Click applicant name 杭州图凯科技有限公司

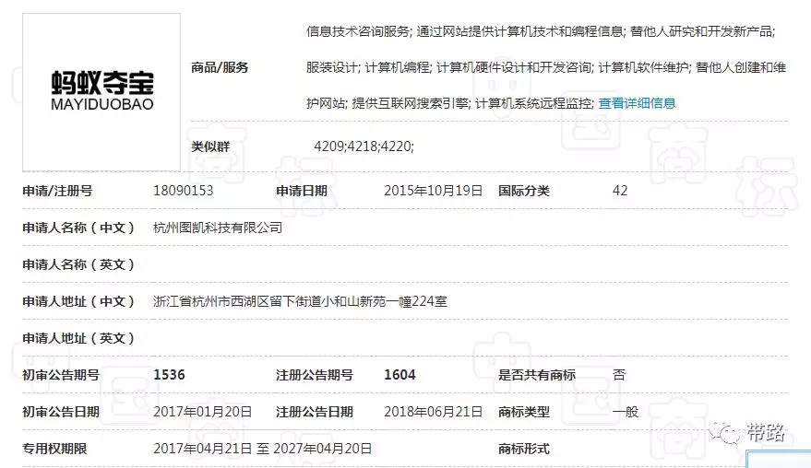[x=217, y=228]
